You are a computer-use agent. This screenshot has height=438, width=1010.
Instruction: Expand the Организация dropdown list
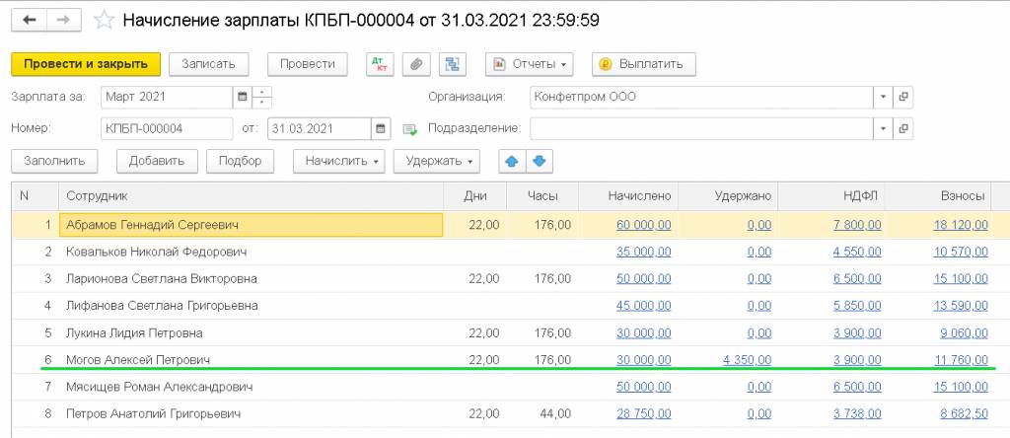pos(883,98)
